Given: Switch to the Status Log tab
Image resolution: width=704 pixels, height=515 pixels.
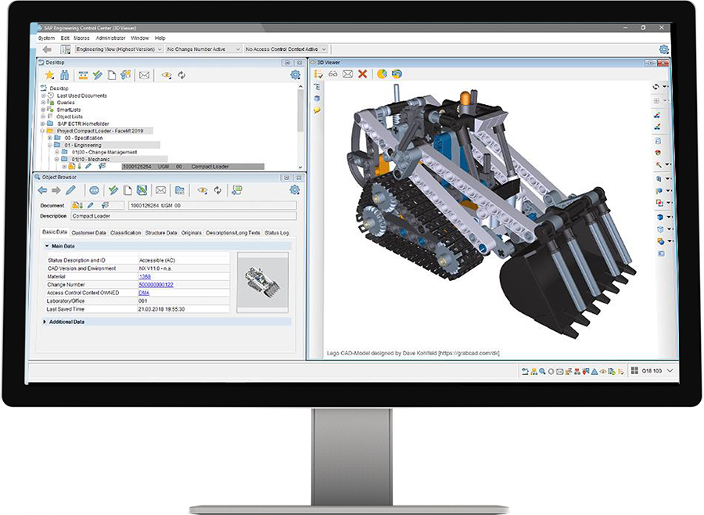Looking at the screenshot, I should (x=277, y=232).
